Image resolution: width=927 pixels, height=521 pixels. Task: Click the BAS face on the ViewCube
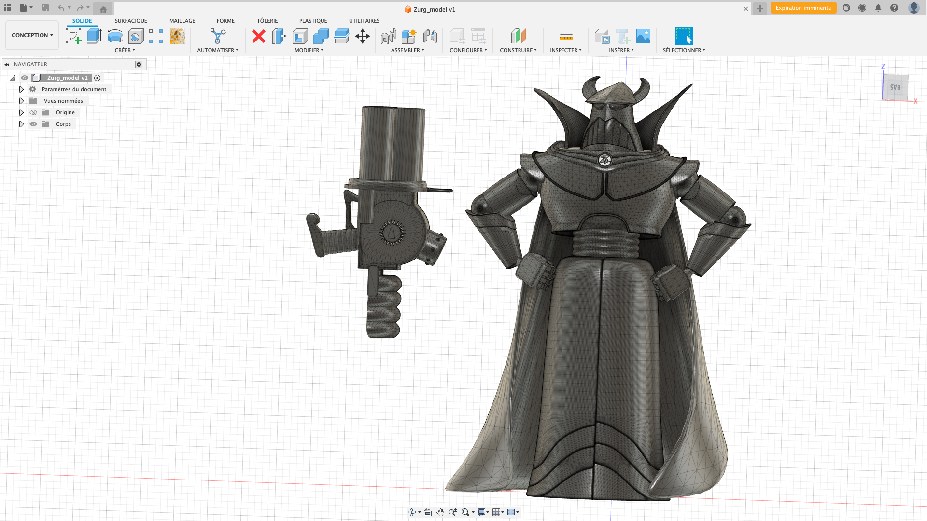click(x=896, y=87)
